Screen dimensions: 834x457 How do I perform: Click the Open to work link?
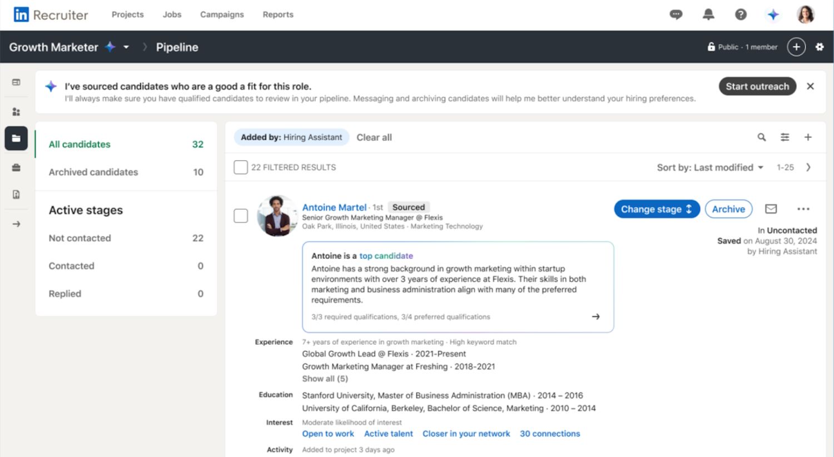click(x=328, y=434)
